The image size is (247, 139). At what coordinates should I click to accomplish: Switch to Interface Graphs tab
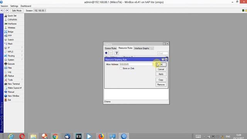[142, 48]
